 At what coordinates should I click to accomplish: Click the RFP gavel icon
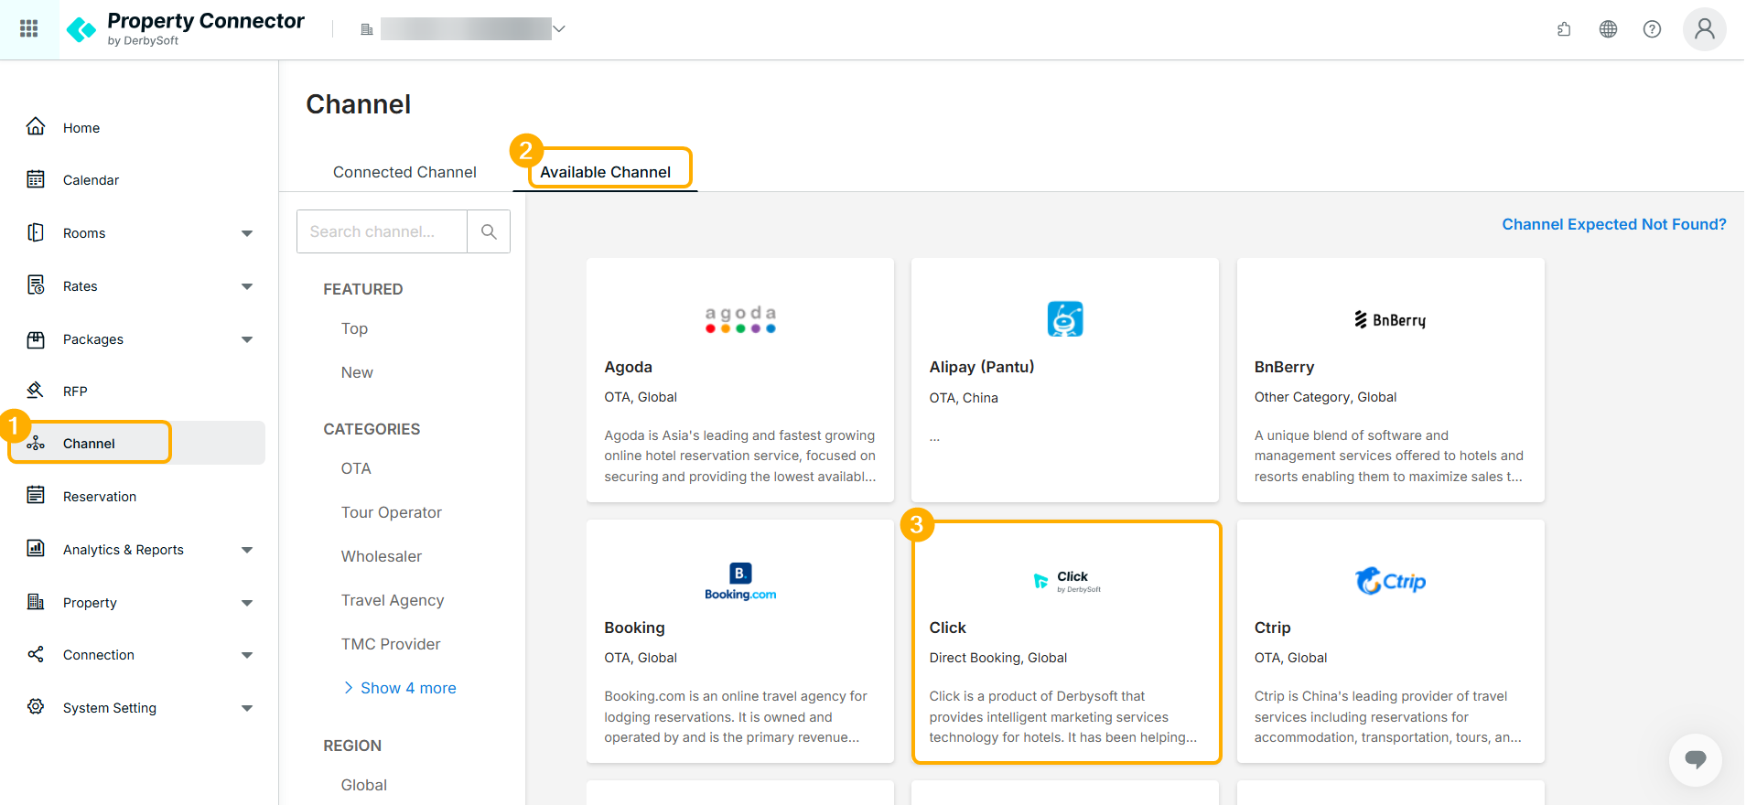pos(36,391)
